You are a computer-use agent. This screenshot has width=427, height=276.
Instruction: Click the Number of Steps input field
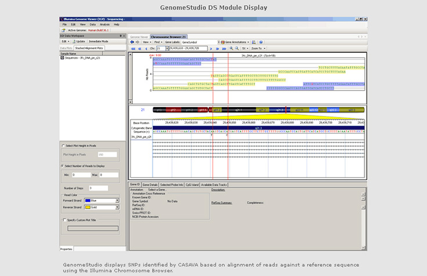98,188
